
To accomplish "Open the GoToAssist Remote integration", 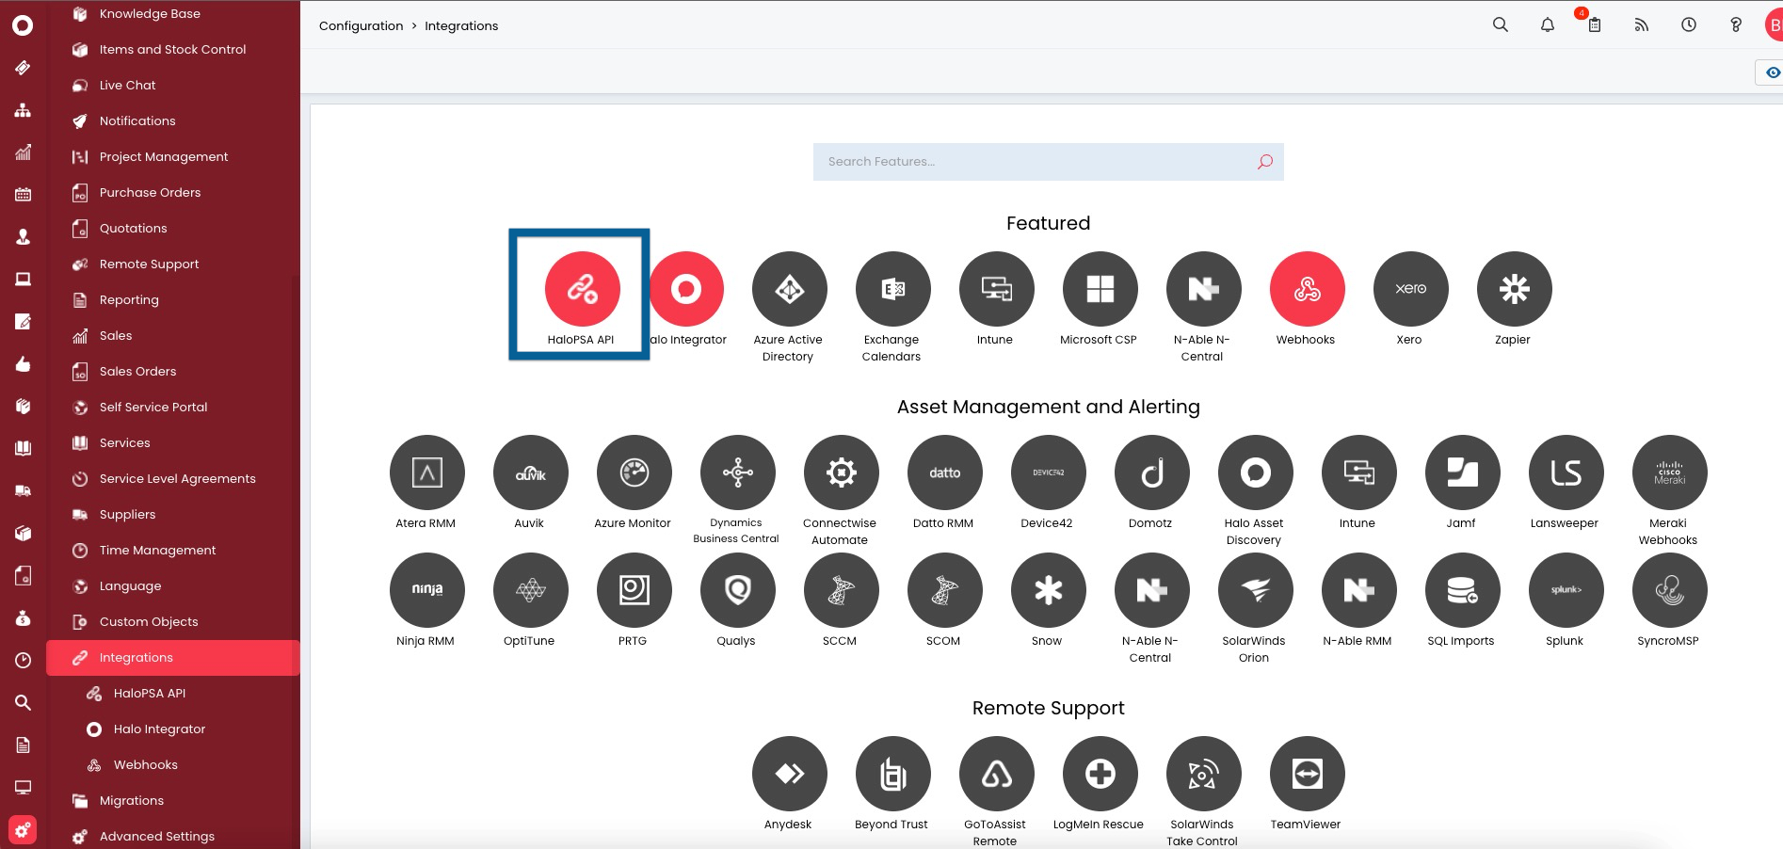I will (996, 774).
